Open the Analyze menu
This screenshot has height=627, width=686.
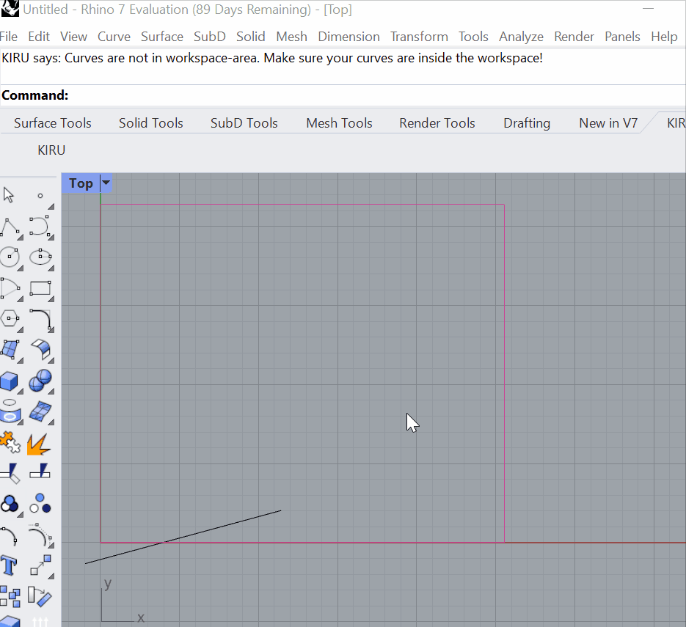(x=521, y=36)
